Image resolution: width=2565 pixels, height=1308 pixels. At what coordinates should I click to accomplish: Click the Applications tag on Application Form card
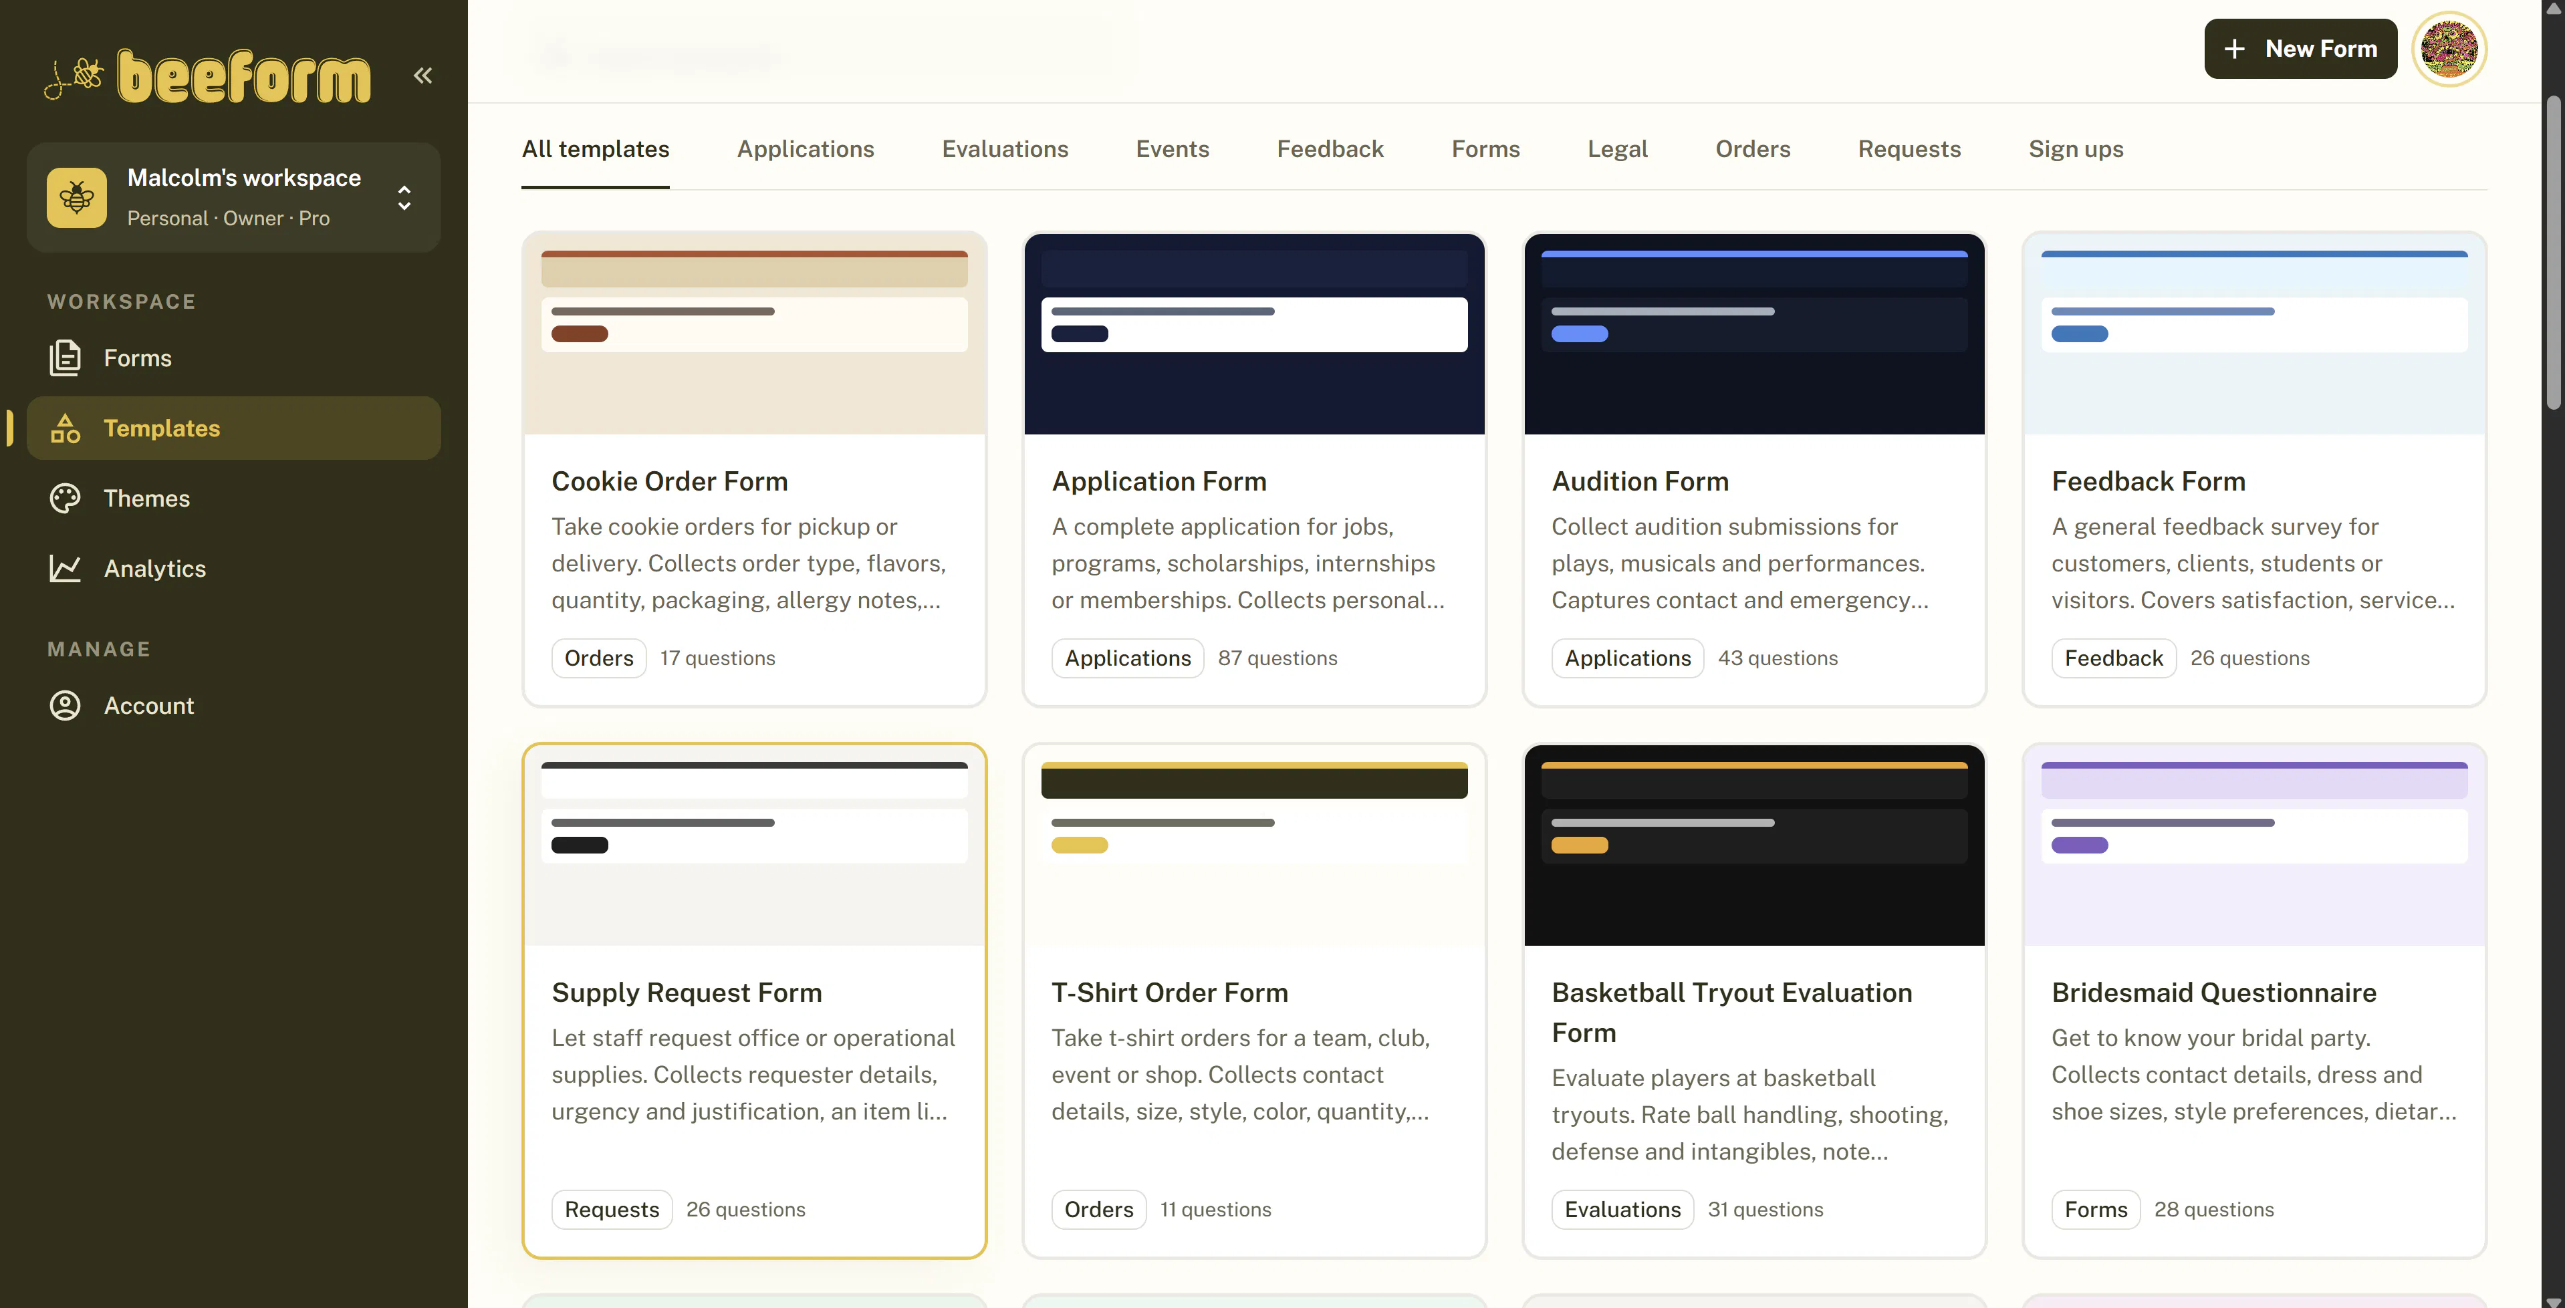(x=1127, y=658)
